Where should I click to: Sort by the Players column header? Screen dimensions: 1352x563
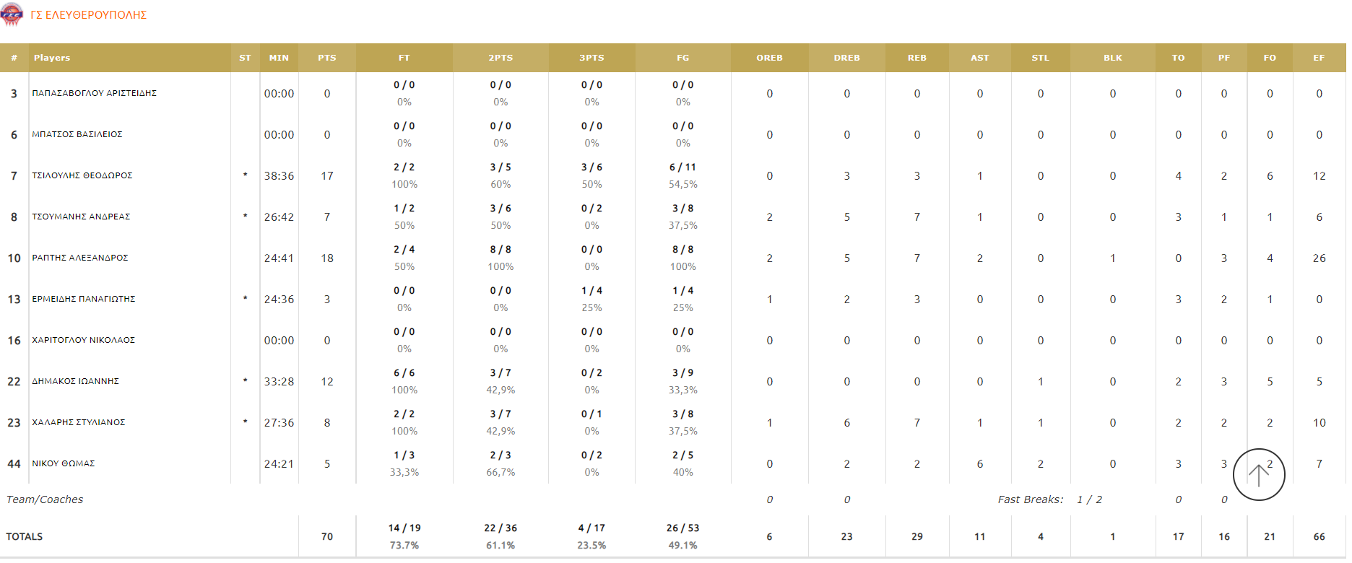52,58
